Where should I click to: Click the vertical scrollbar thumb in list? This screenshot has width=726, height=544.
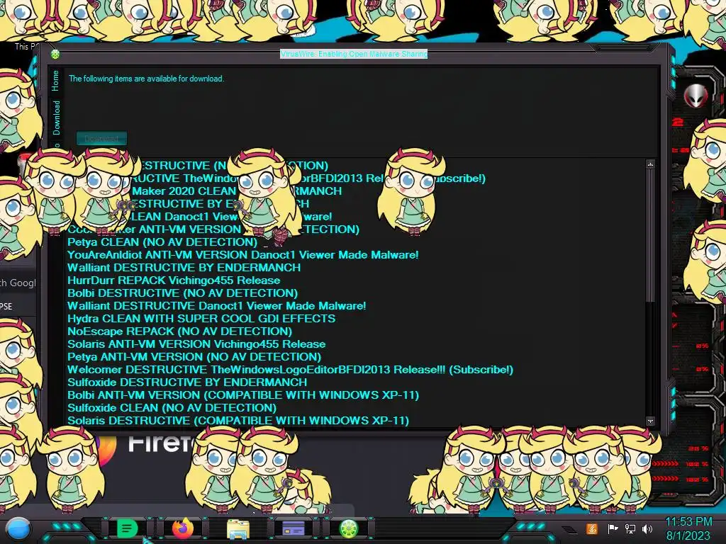coord(651,236)
